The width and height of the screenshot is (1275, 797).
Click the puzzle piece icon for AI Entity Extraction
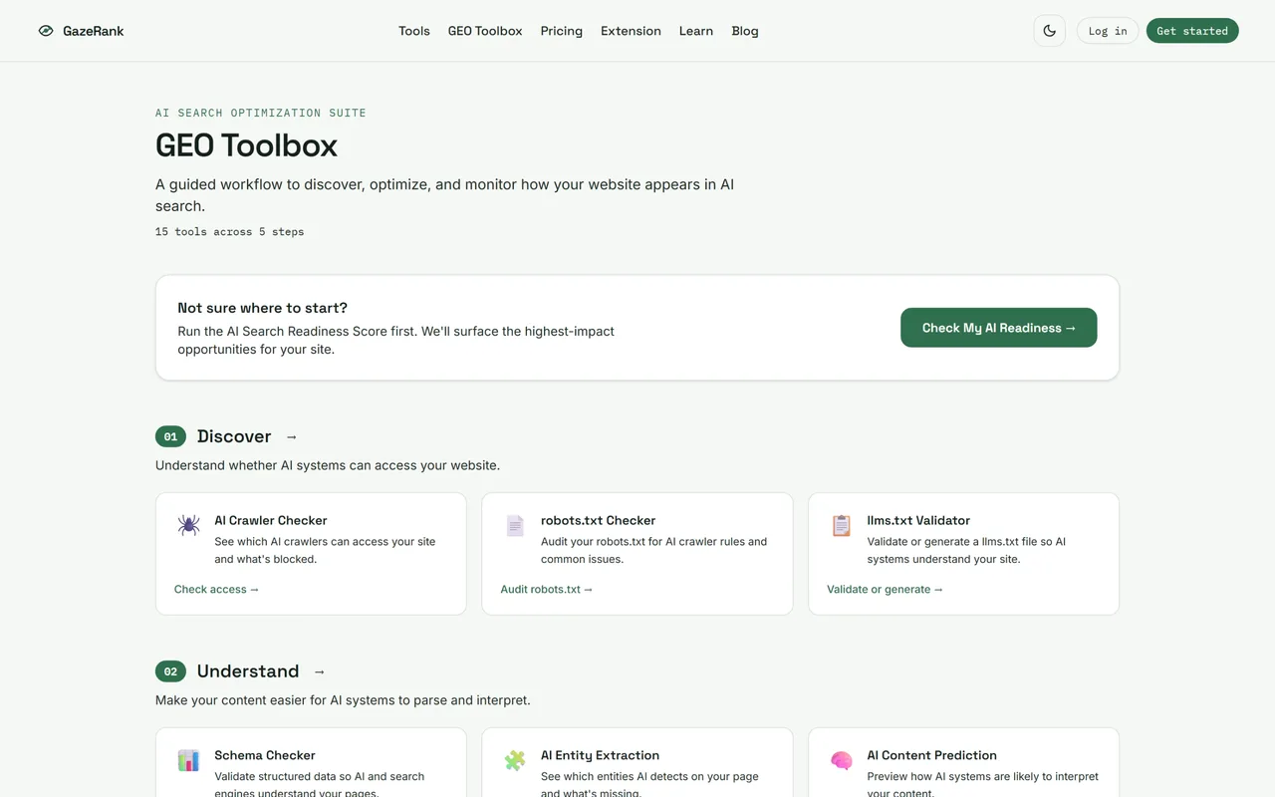(x=515, y=760)
